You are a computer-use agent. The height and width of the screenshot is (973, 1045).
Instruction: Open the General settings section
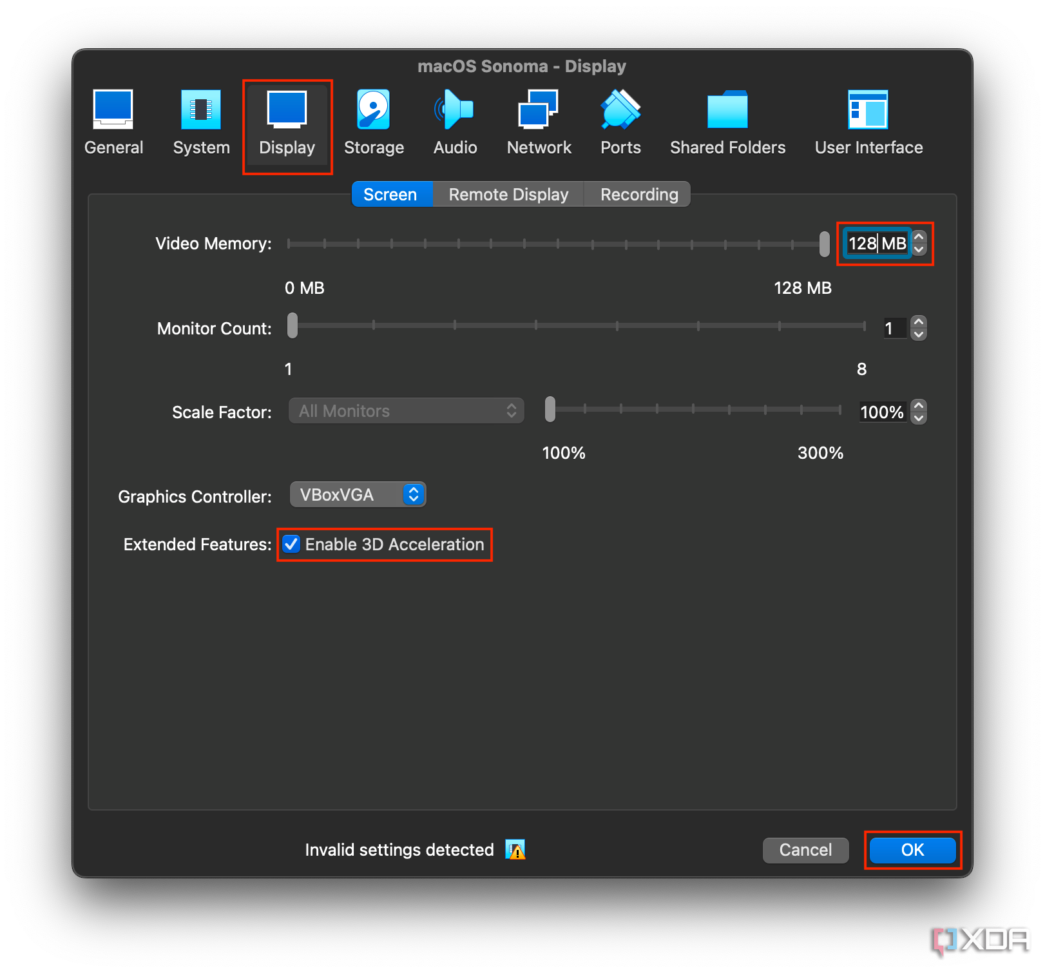(x=114, y=123)
